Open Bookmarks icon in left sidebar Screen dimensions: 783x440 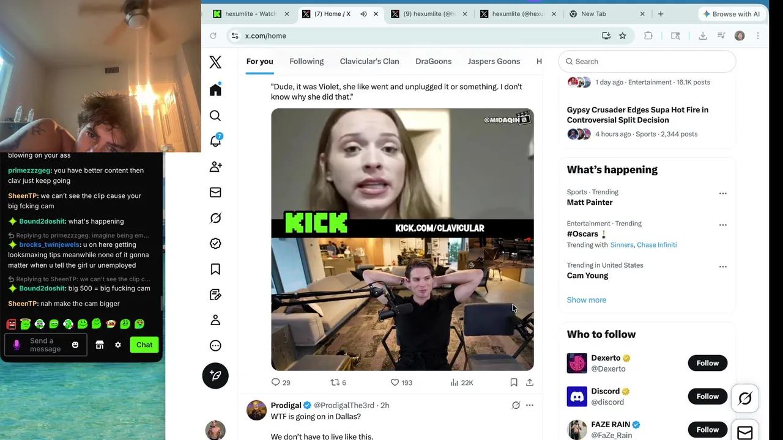coord(215,269)
